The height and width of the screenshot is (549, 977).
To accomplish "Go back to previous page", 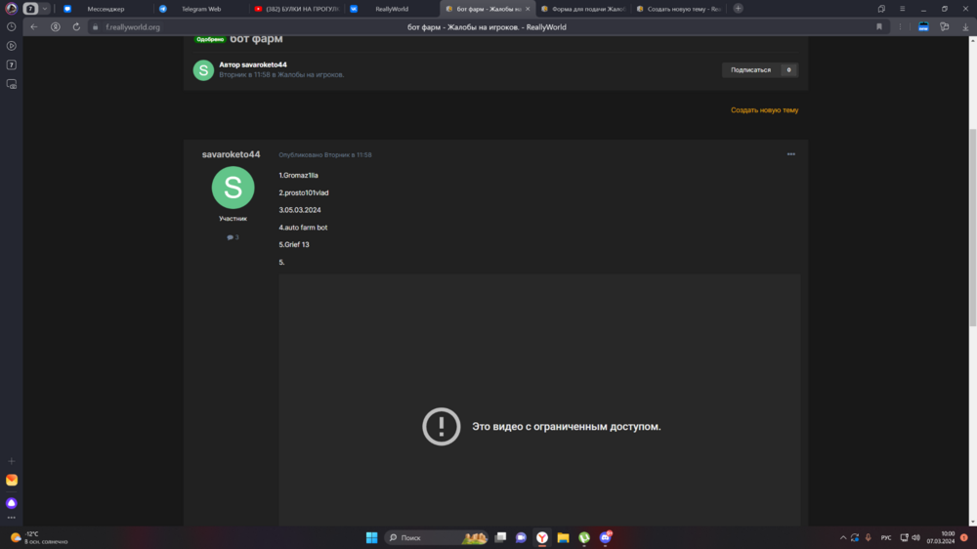I will [x=34, y=26].
